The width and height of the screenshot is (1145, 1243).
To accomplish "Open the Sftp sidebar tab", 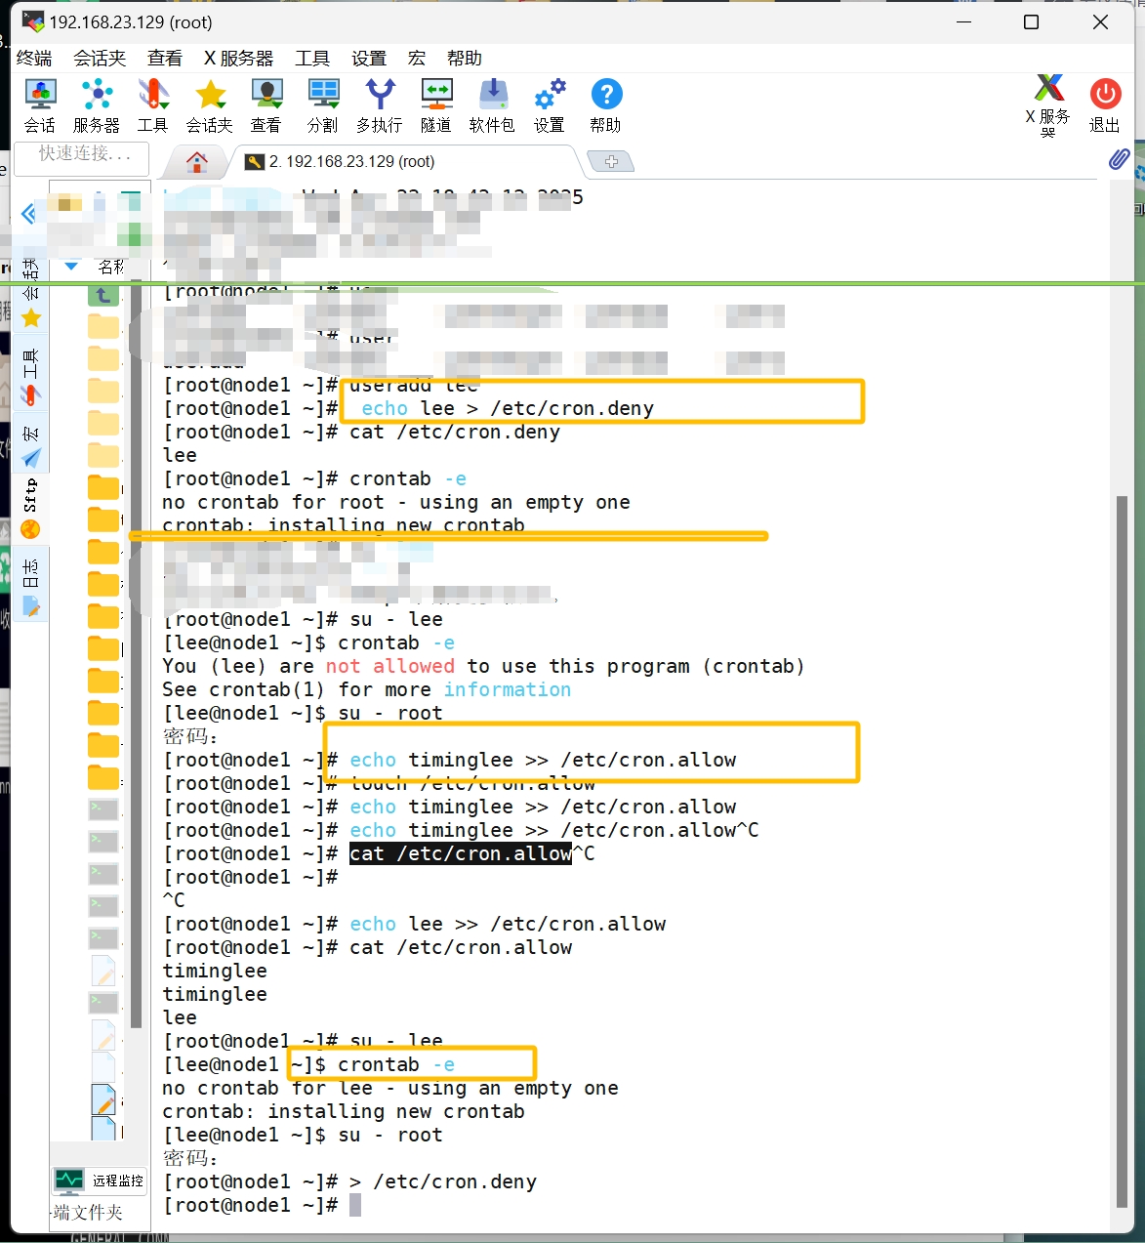I will click(31, 508).
